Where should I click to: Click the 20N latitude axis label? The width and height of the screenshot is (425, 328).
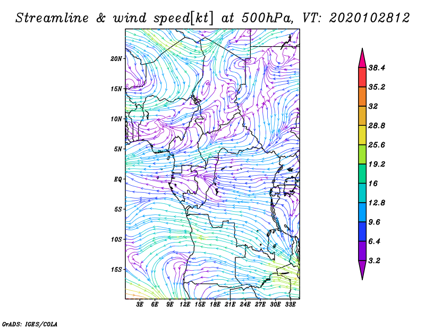tap(117, 58)
